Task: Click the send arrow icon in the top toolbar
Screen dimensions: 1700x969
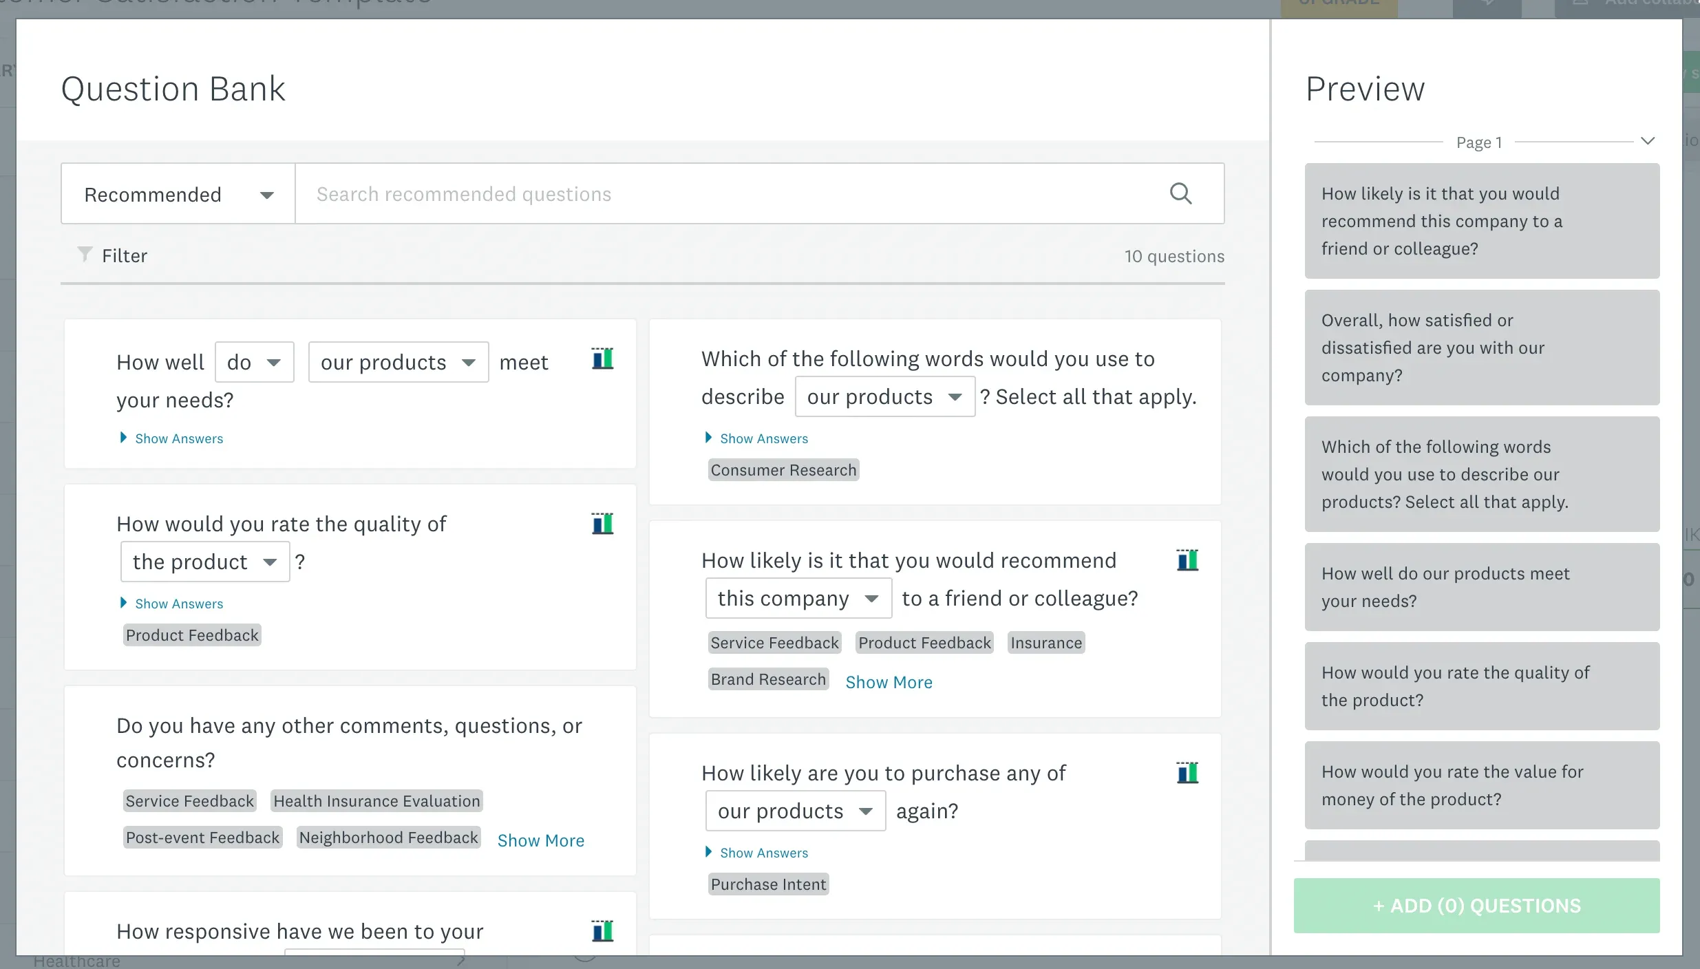Action: pos(1487,3)
